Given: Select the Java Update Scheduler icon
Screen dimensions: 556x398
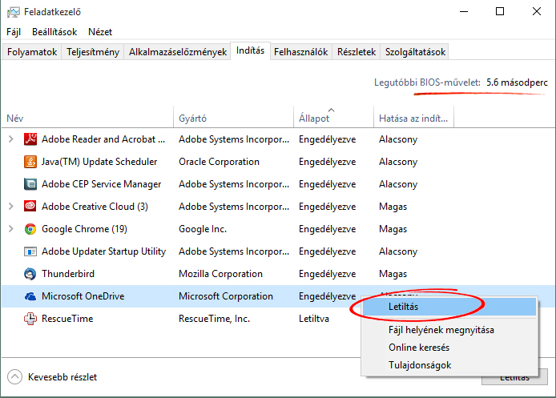Looking at the screenshot, I should point(30,162).
